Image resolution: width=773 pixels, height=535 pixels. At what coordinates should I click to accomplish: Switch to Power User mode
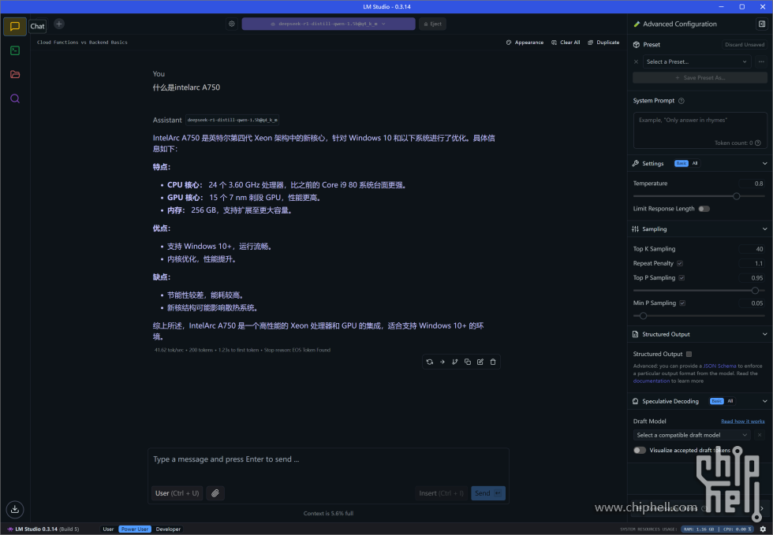click(x=135, y=529)
